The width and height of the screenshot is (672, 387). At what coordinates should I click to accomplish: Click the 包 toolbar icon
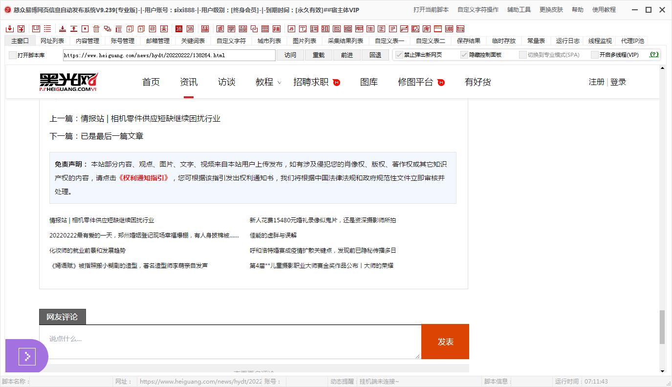[336, 29]
